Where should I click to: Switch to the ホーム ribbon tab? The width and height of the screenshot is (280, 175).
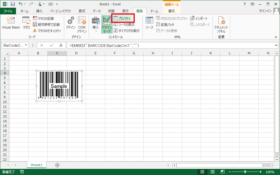(x=25, y=11)
